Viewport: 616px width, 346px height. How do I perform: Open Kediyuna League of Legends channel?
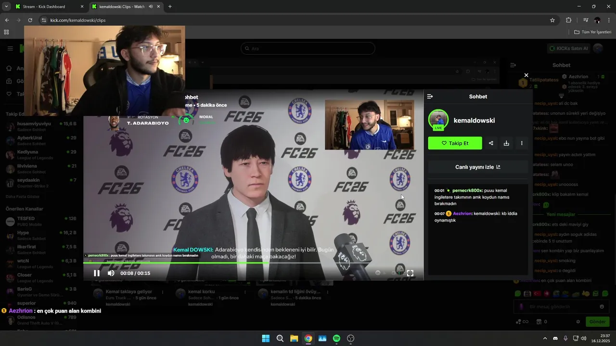(41, 154)
